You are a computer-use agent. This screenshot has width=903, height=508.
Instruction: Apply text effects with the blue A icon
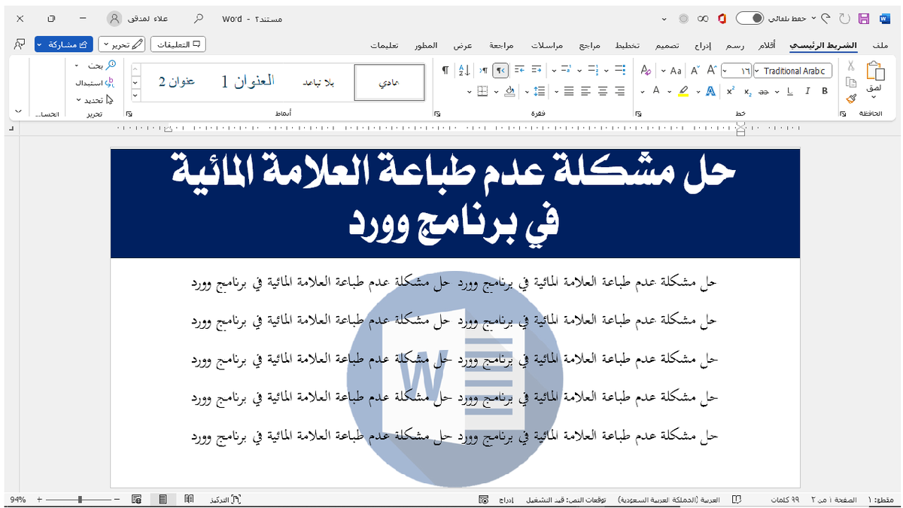(710, 91)
